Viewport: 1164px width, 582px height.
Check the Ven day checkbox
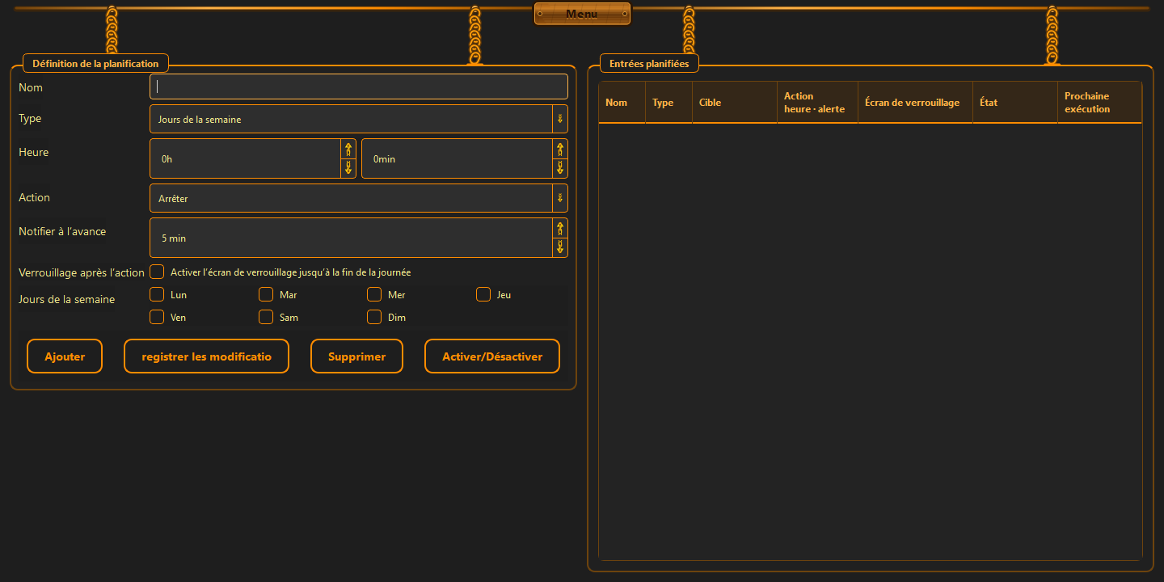pos(157,317)
